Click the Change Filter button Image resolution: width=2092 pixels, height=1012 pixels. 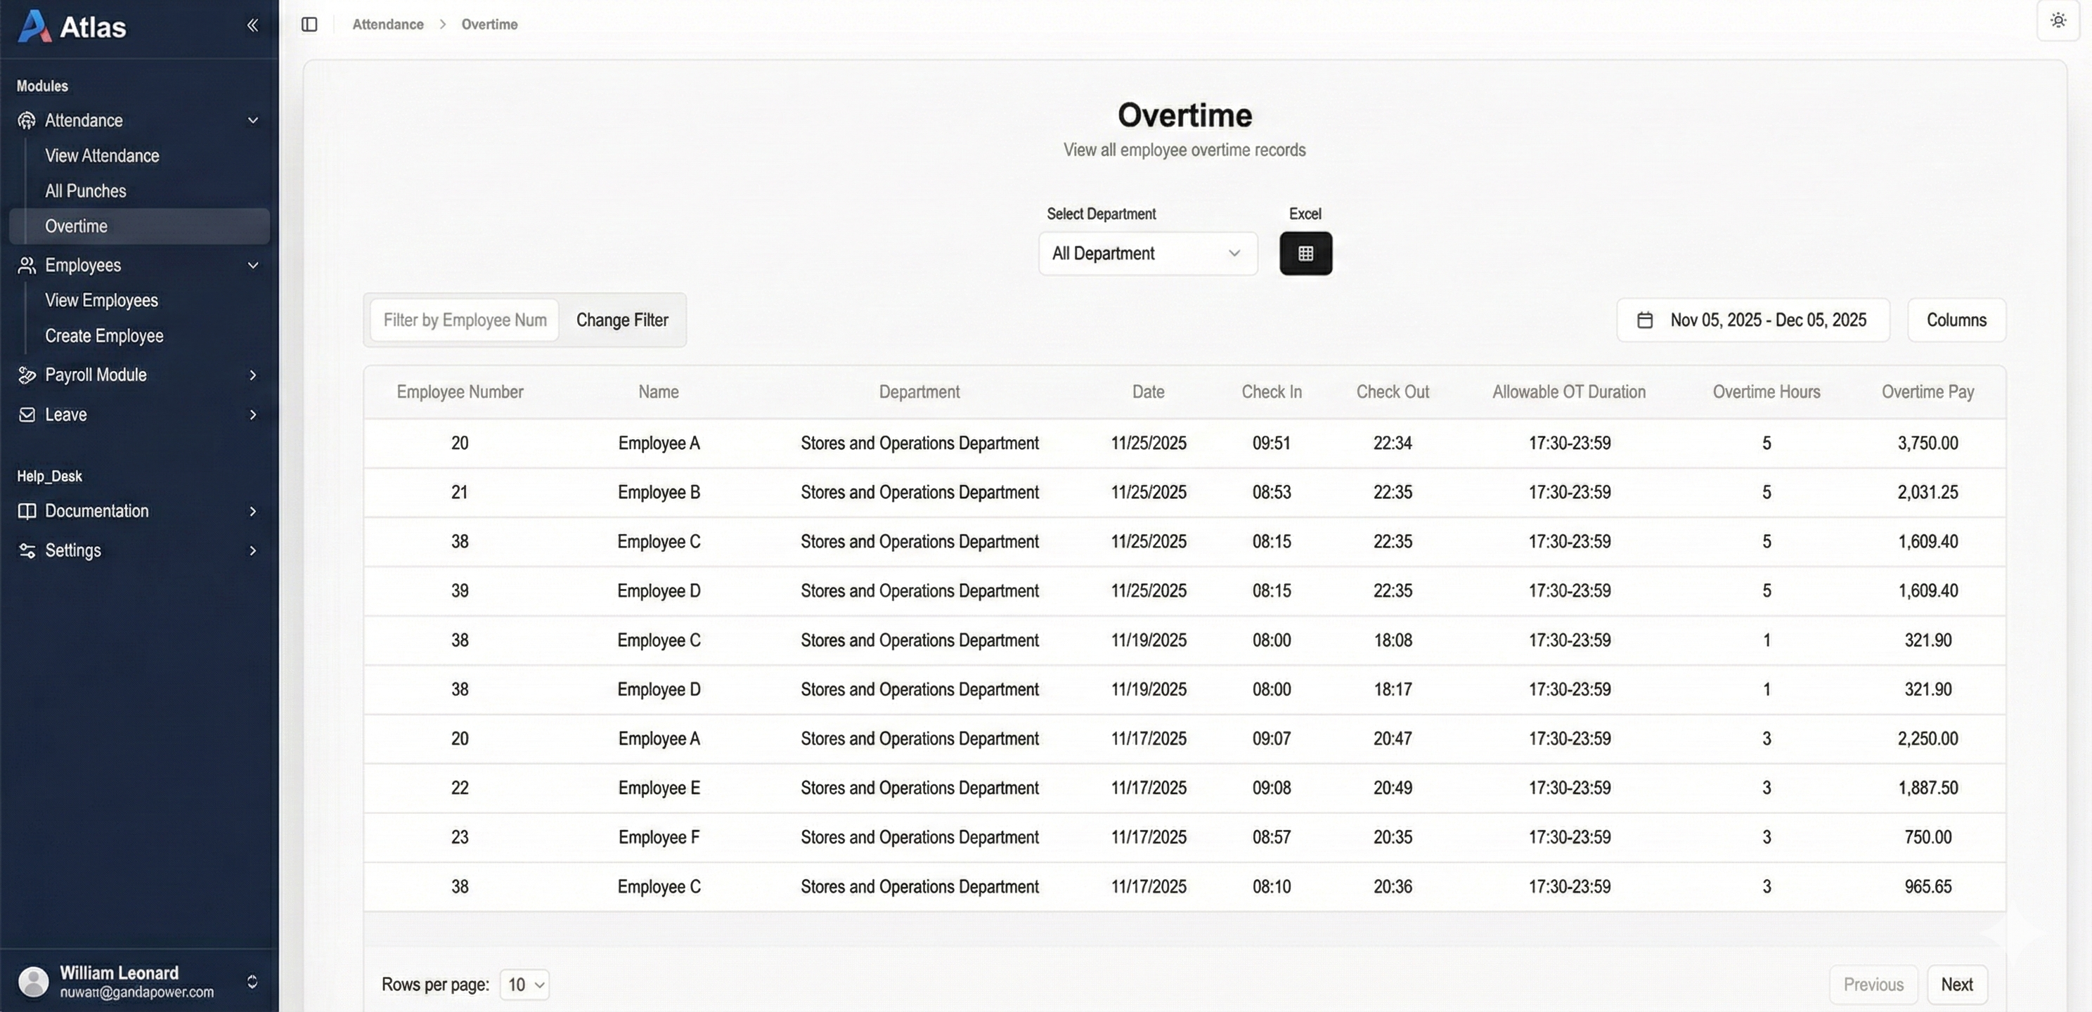[622, 320]
